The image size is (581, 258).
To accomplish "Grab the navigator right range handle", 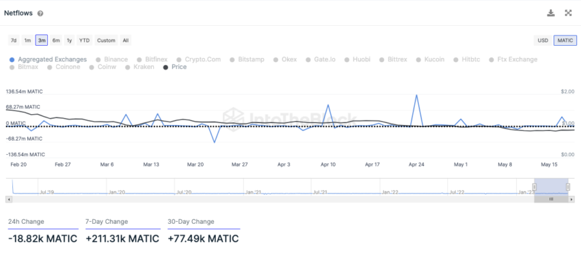I will click(x=567, y=186).
